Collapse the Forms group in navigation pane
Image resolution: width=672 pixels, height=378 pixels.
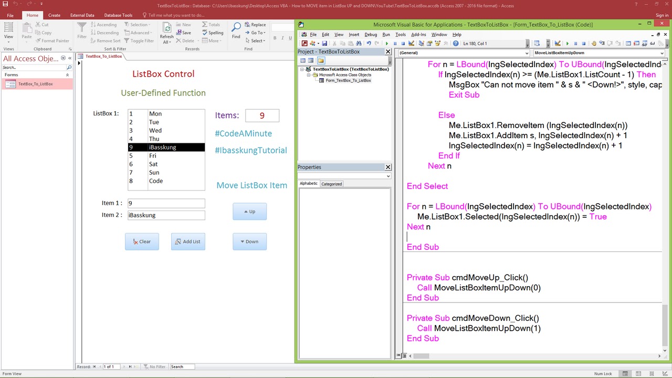(x=67, y=75)
